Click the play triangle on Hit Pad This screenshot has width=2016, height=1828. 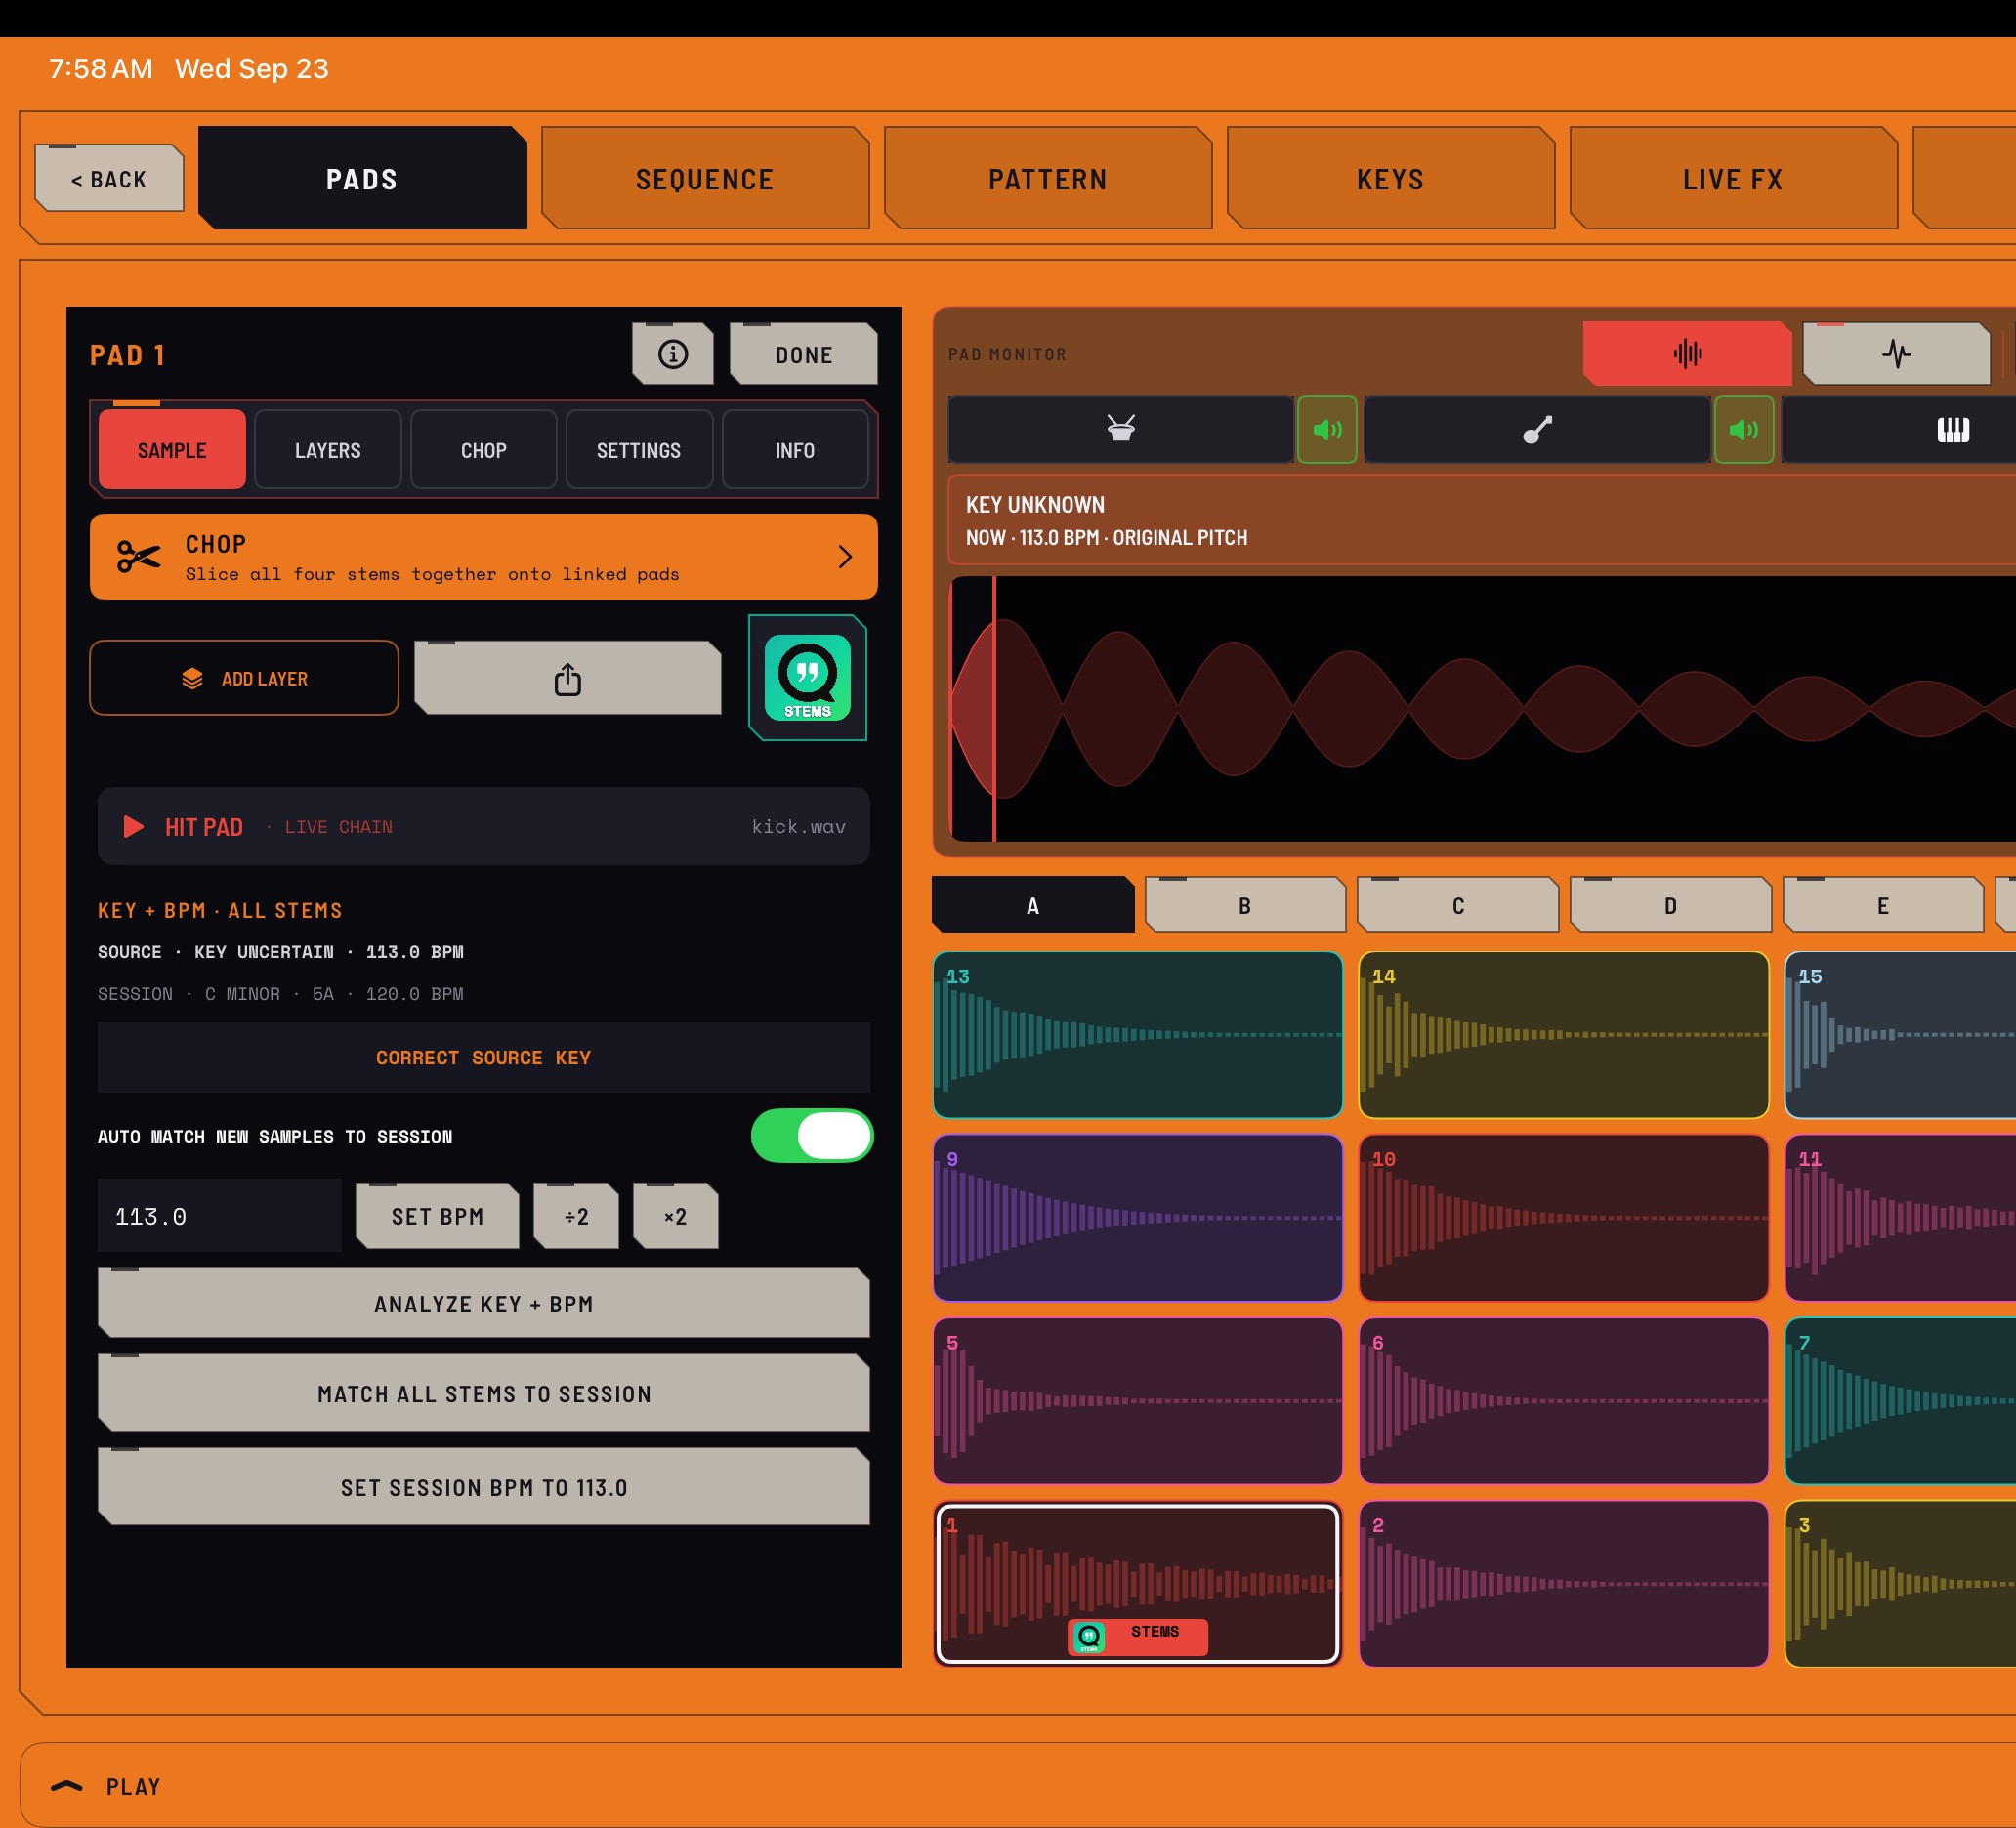click(x=133, y=826)
